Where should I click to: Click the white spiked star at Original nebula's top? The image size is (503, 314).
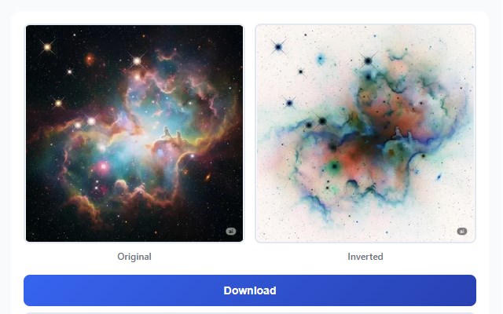pyautogui.click(x=137, y=60)
